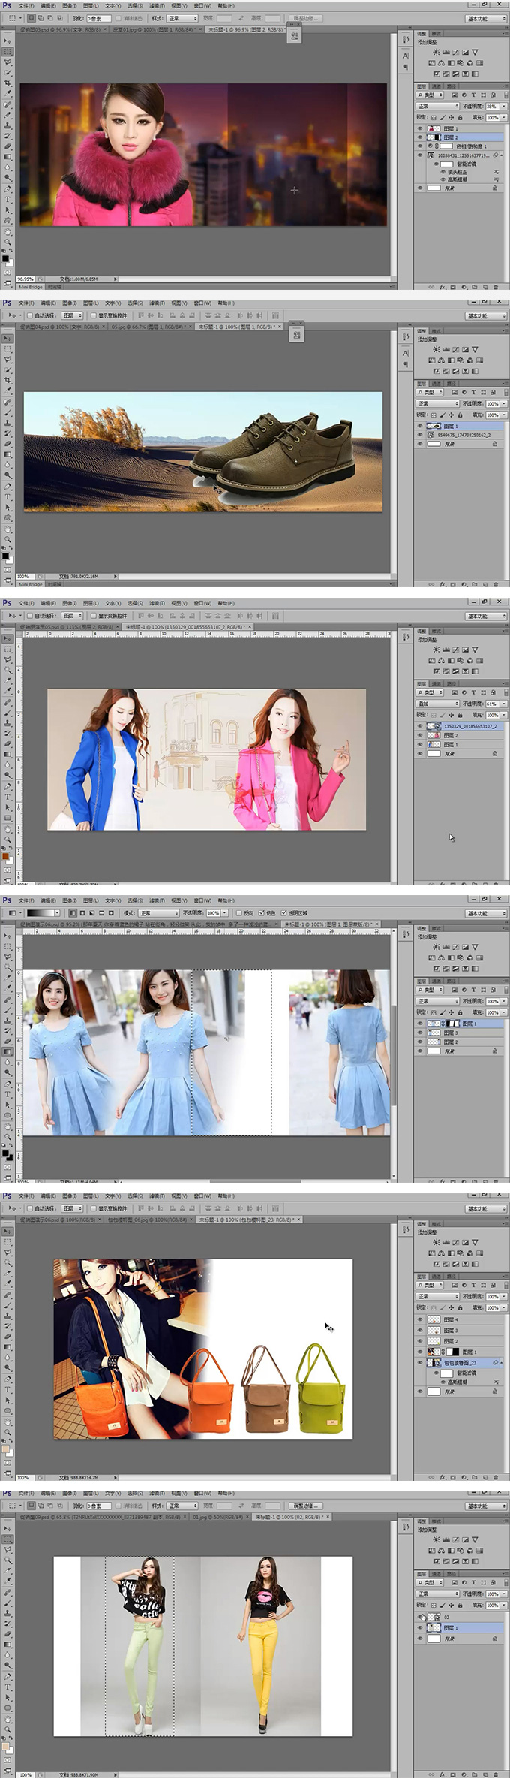Open blend mode dropdown in blazer window layers panel

pyautogui.click(x=437, y=704)
